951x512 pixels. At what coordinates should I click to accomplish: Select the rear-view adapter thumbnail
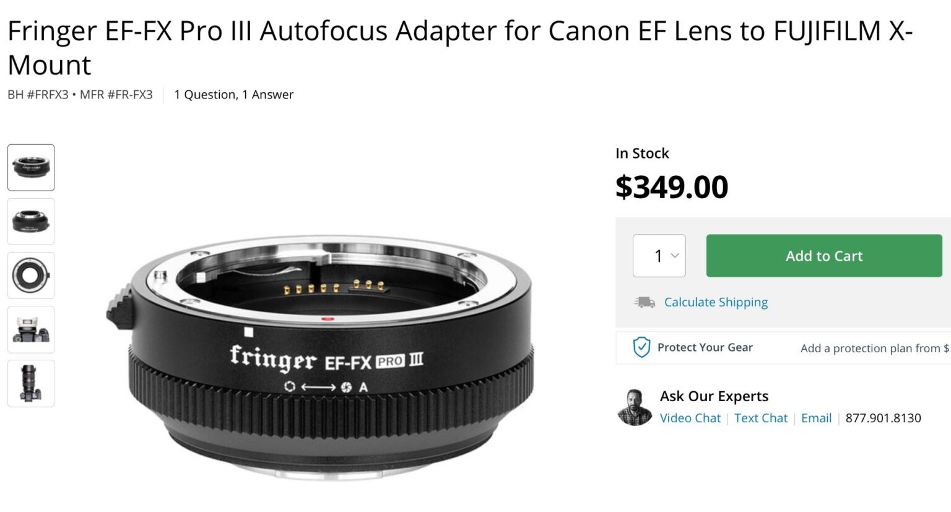pyautogui.click(x=30, y=221)
